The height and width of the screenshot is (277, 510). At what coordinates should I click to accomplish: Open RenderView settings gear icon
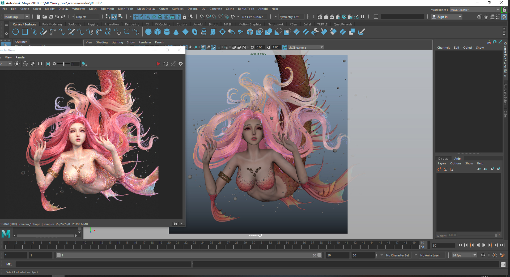(x=181, y=64)
